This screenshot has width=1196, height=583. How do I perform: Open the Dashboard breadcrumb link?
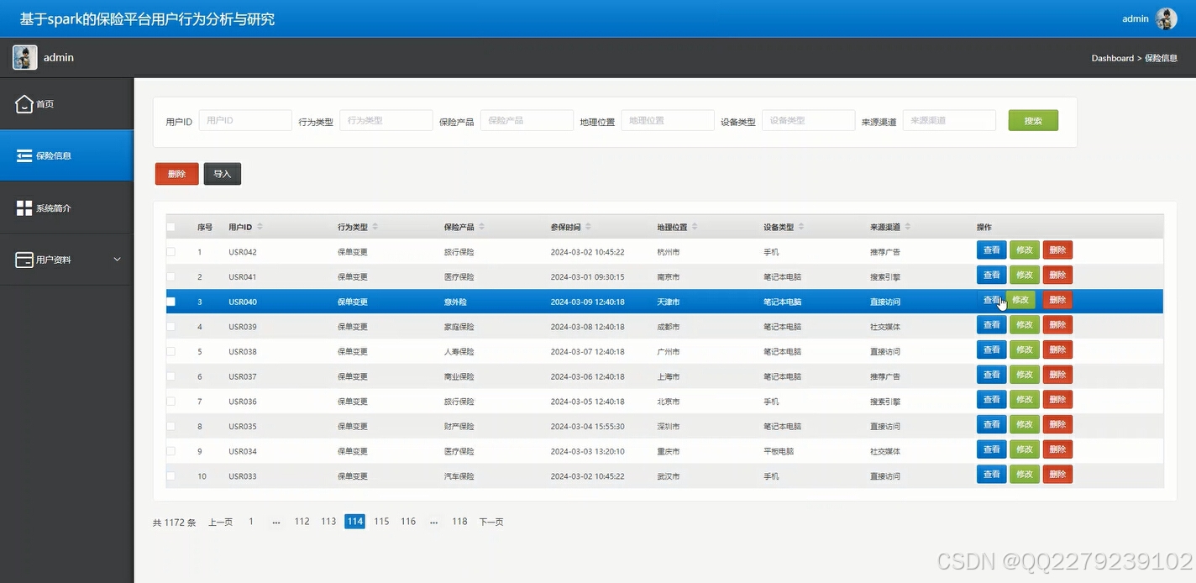(1112, 58)
